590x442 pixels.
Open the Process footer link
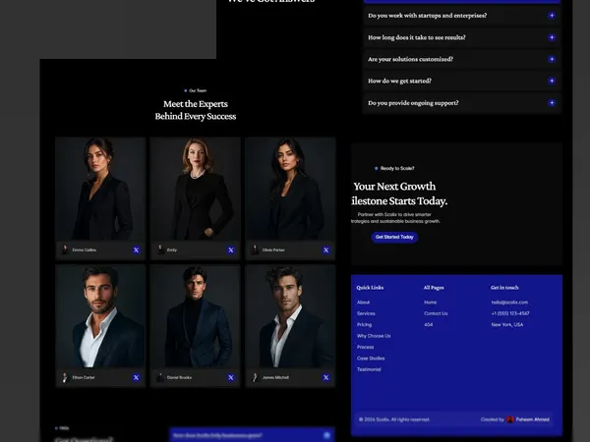coord(366,347)
